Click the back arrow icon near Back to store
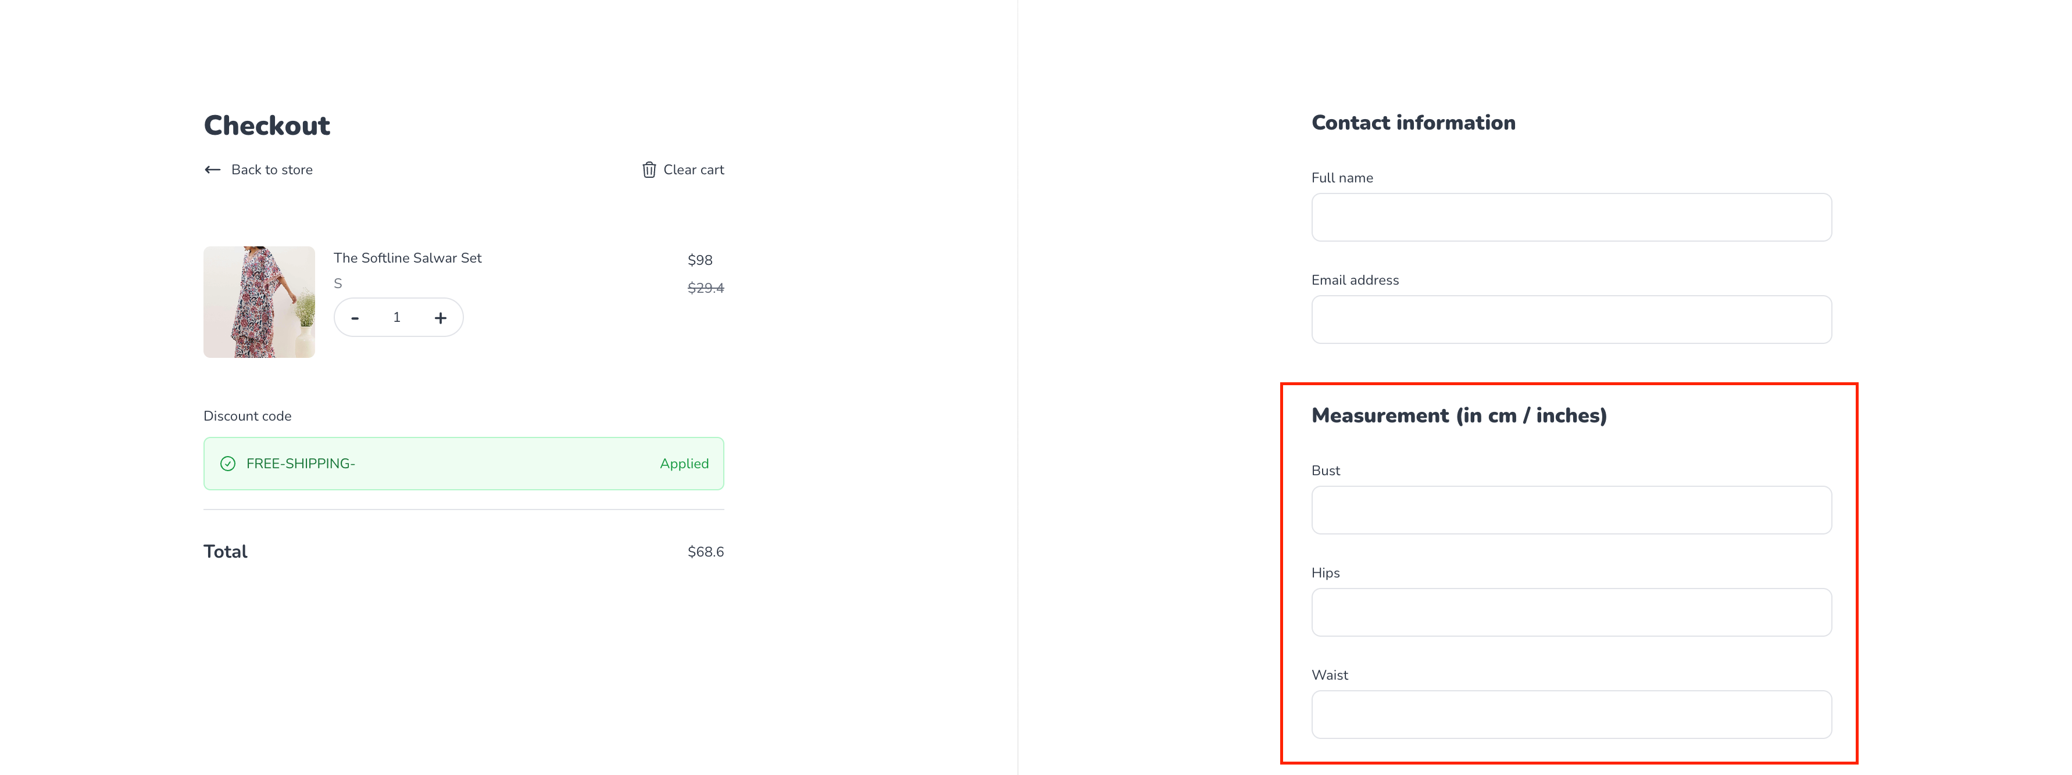This screenshot has width=2072, height=775. click(x=212, y=170)
